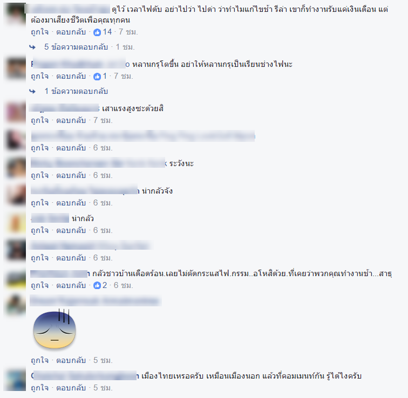Open the top commenter's profile picture
This screenshot has height=398, width=408.
pyautogui.click(x=16, y=13)
